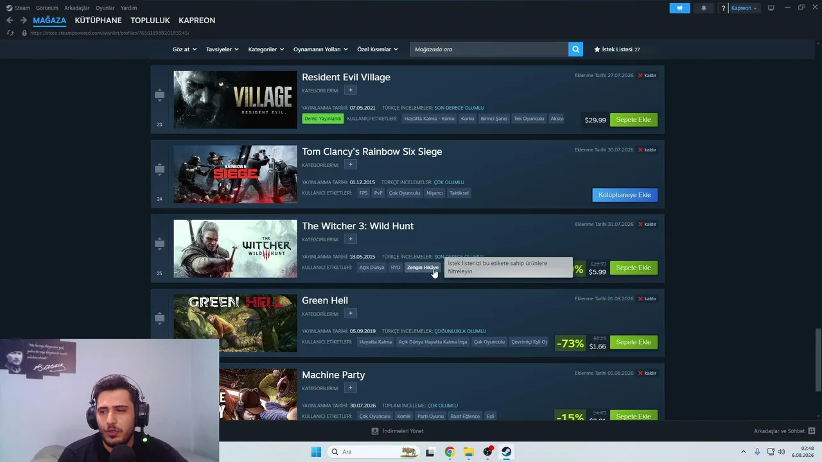Add Resident Evil Village to cart

point(633,120)
